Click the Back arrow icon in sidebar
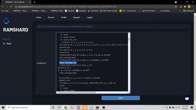Viewport: 196px width, 110px height. (x=4, y=43)
